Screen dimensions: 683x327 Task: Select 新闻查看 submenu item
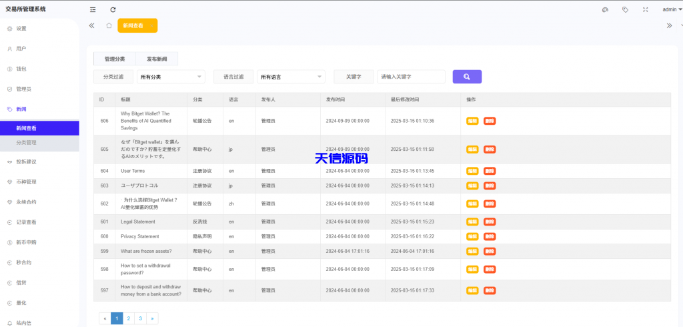pos(39,128)
